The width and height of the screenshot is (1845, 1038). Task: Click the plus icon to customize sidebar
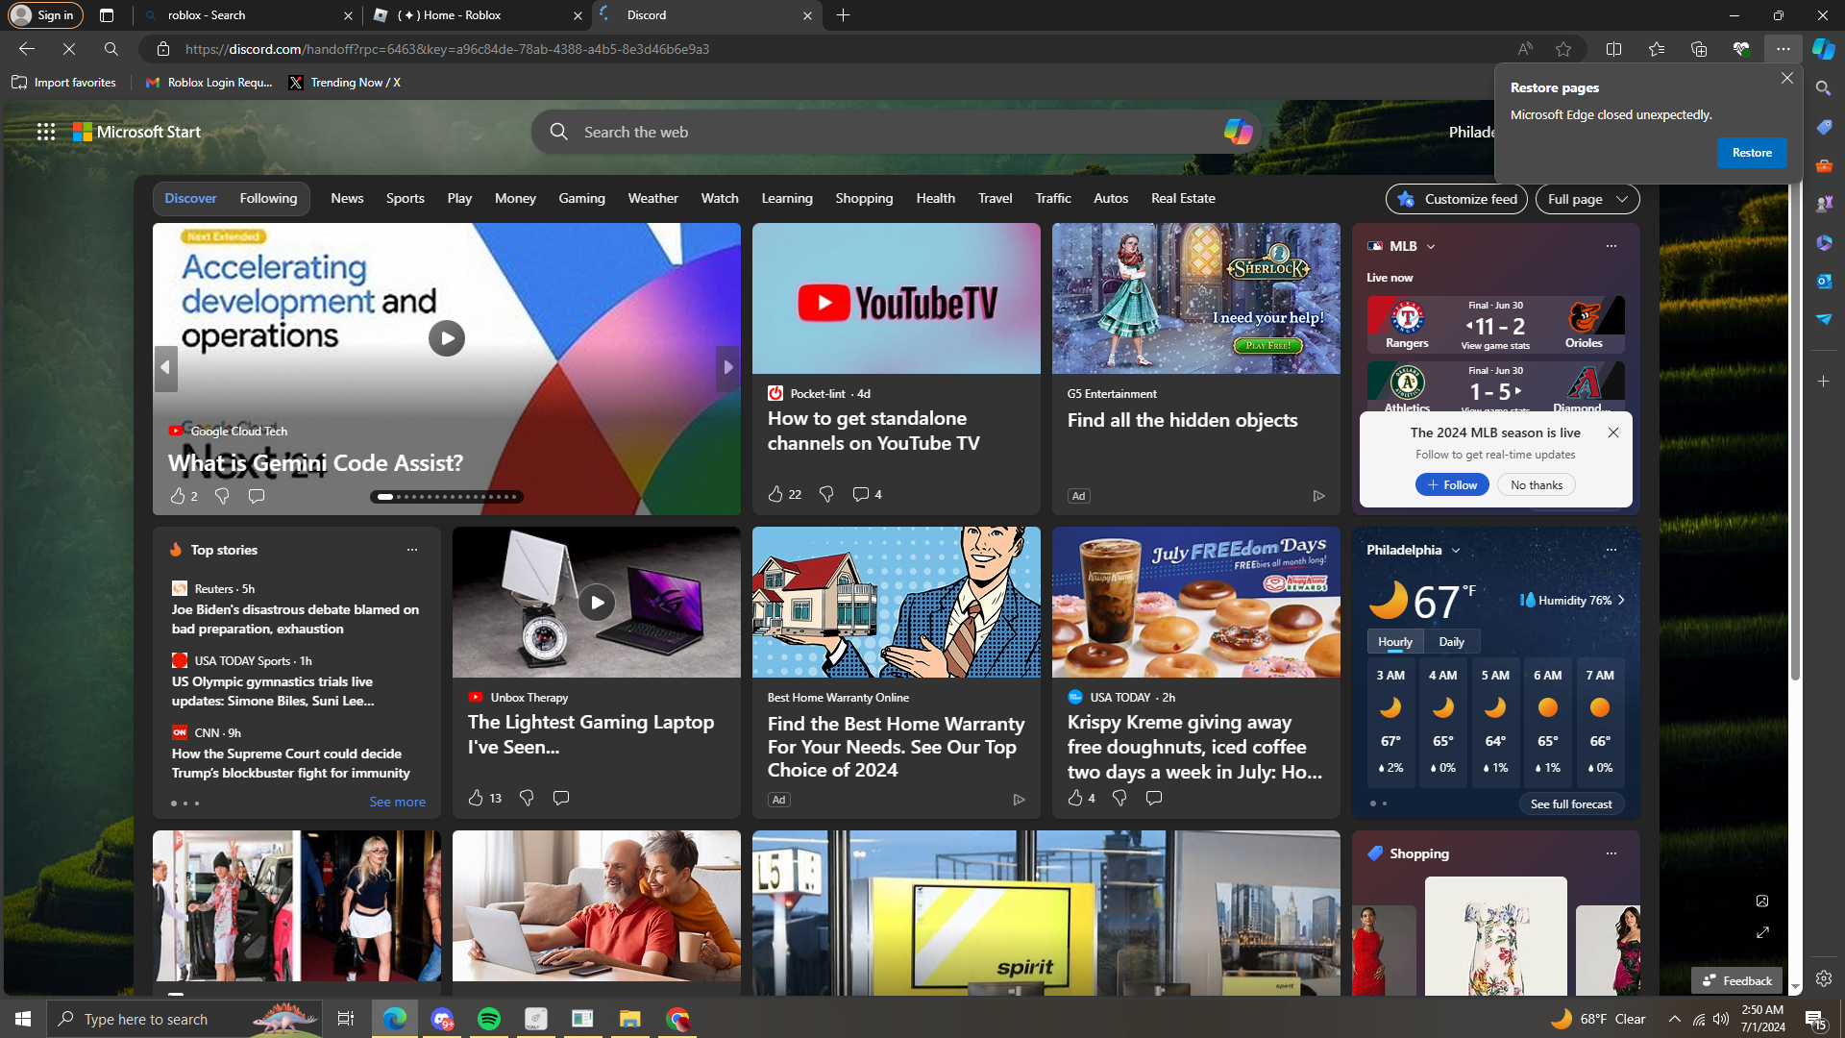coord(1823,382)
